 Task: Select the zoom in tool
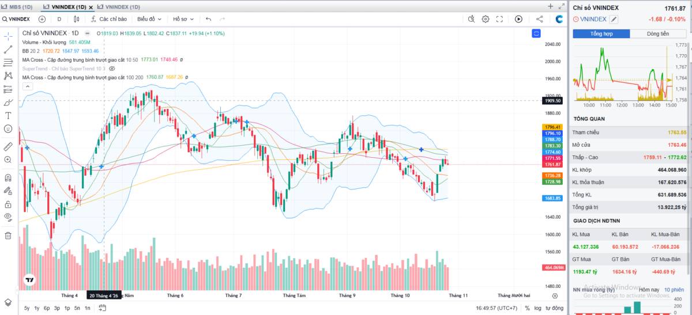pos(8,160)
